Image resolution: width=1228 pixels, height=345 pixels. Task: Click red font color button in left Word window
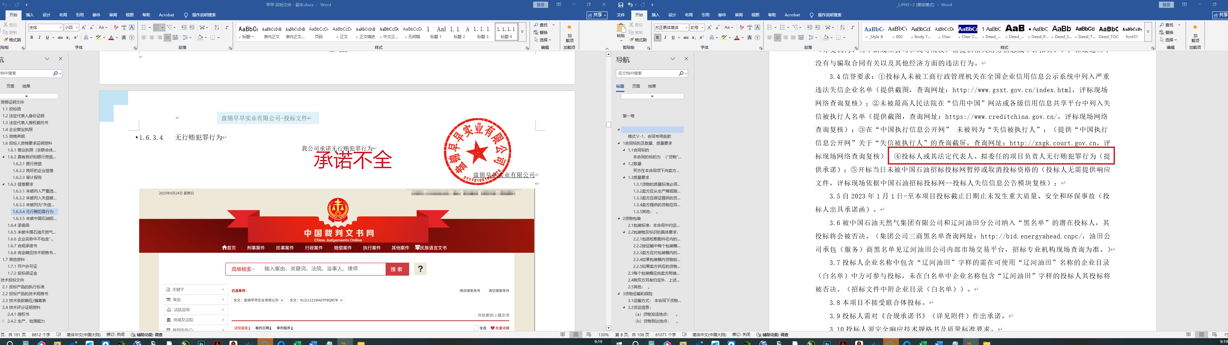coord(111,37)
